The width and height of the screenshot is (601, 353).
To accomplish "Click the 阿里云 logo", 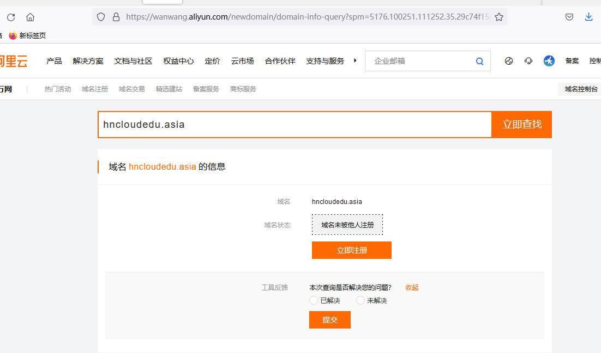I will [x=14, y=61].
